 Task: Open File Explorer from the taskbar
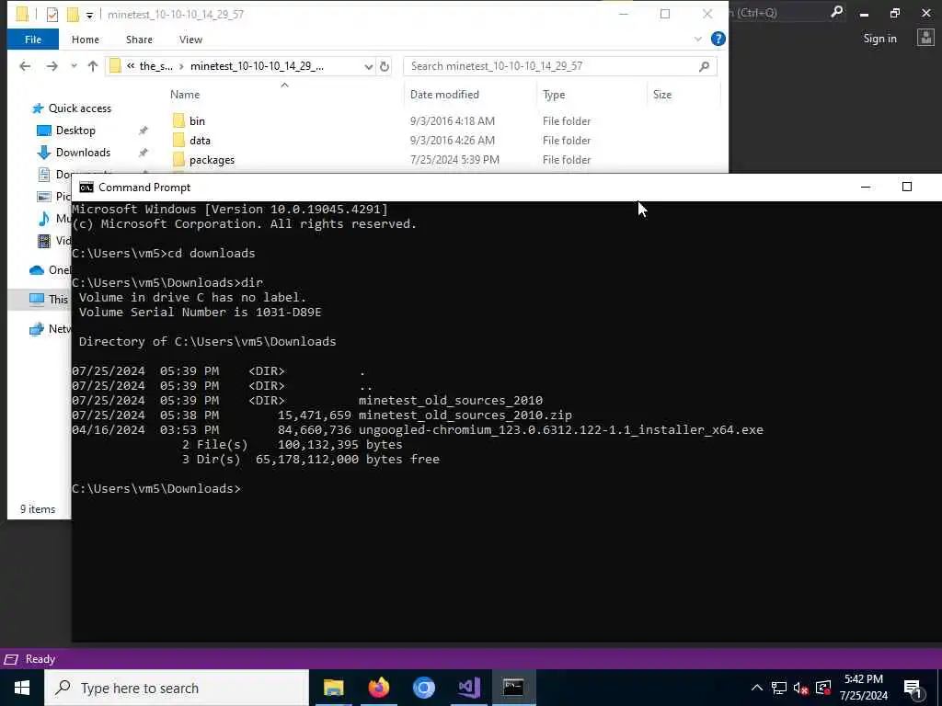[333, 688]
